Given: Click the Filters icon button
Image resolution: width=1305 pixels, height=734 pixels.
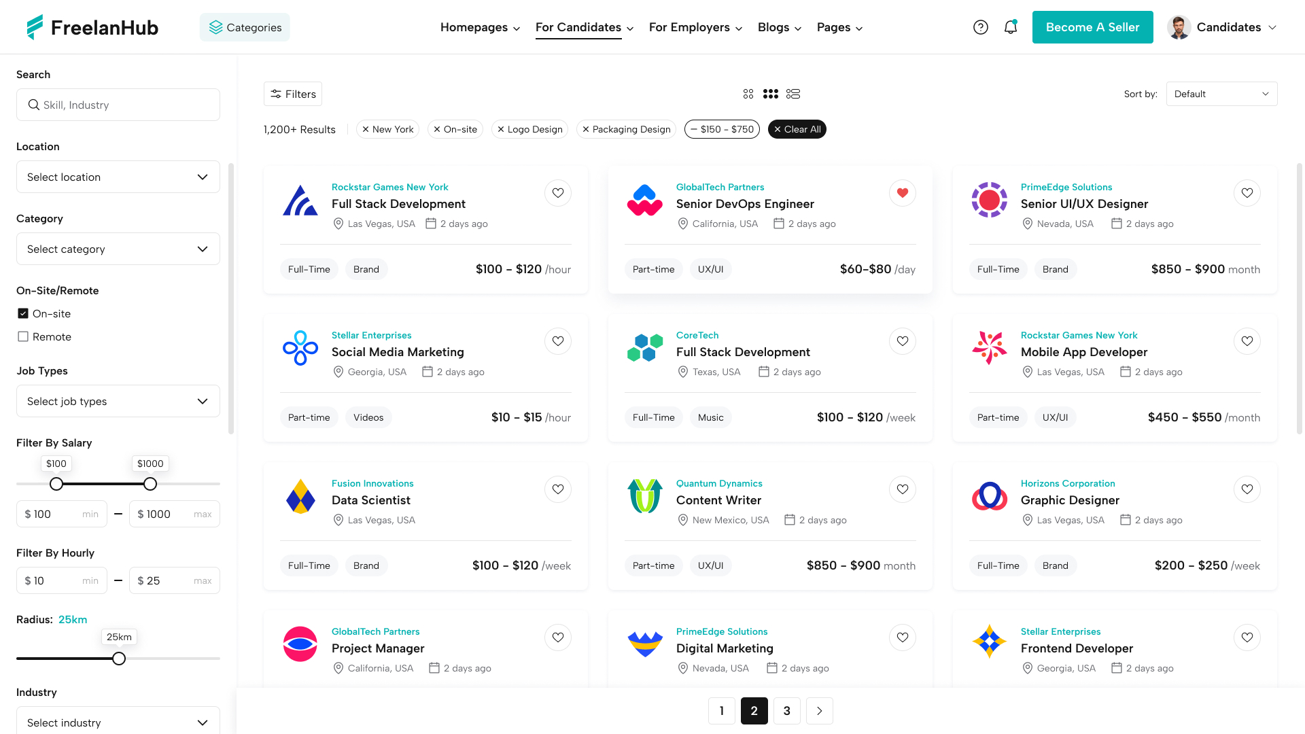Looking at the screenshot, I should (292, 94).
